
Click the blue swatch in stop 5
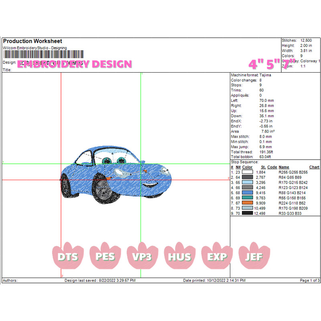coord(247,193)
